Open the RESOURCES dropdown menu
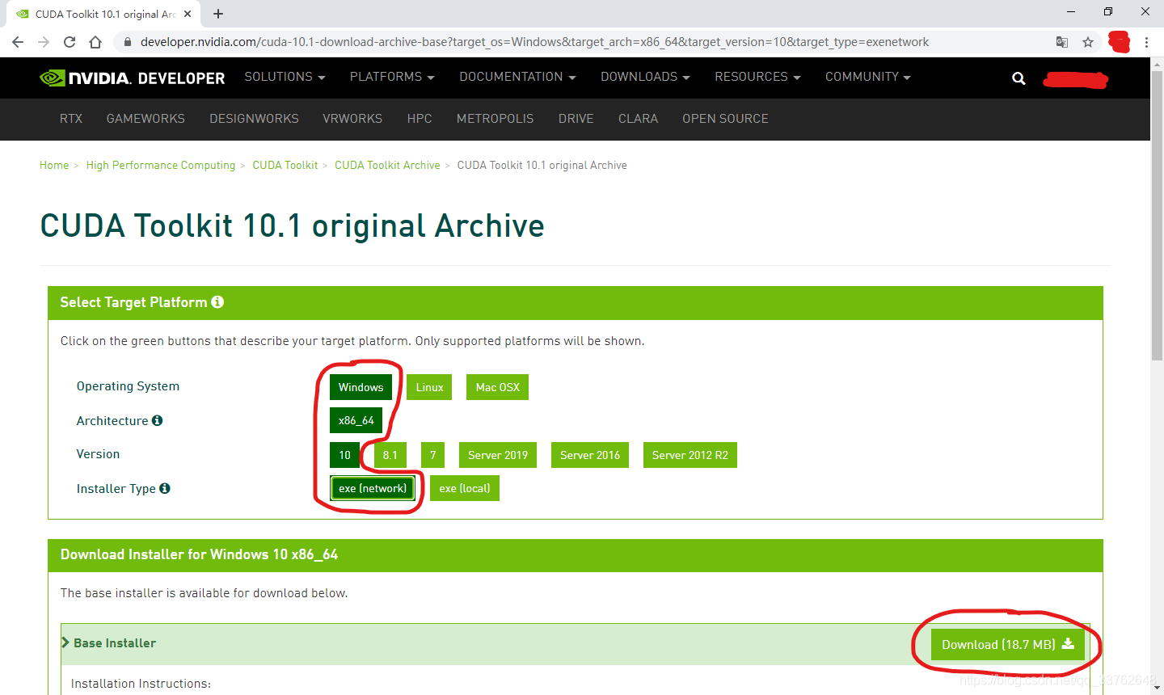The image size is (1164, 695). point(757,77)
